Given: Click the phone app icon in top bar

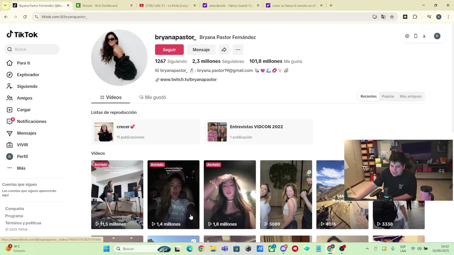Looking at the screenshot, I should (416, 36).
